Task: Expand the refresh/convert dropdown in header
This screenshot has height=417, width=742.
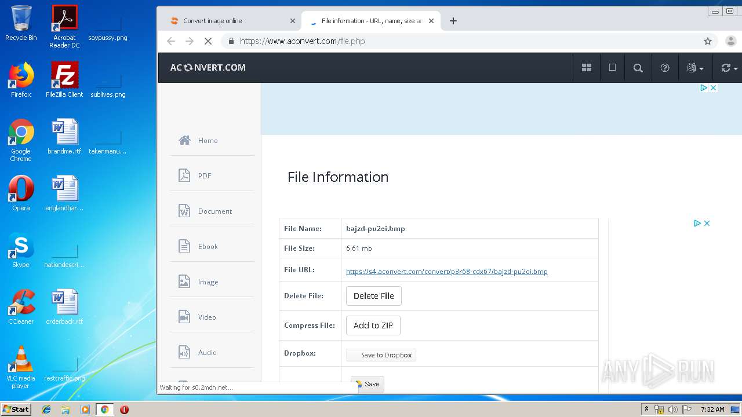Action: click(729, 68)
